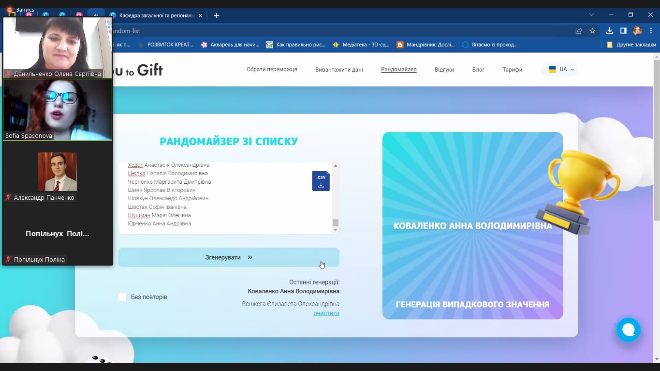Open Chrome three-dot menu
Viewport: 660px width, 371px height.
click(x=651, y=31)
